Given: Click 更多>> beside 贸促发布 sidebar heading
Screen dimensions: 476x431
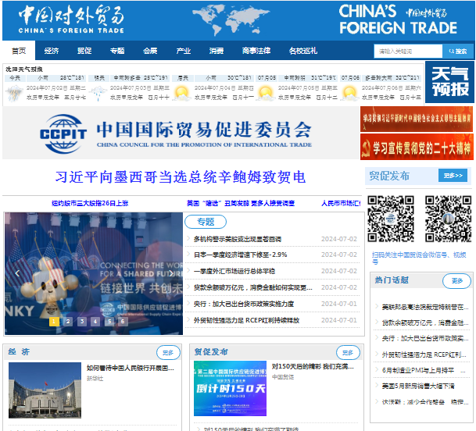Looking at the screenshot, I should tap(453, 176).
